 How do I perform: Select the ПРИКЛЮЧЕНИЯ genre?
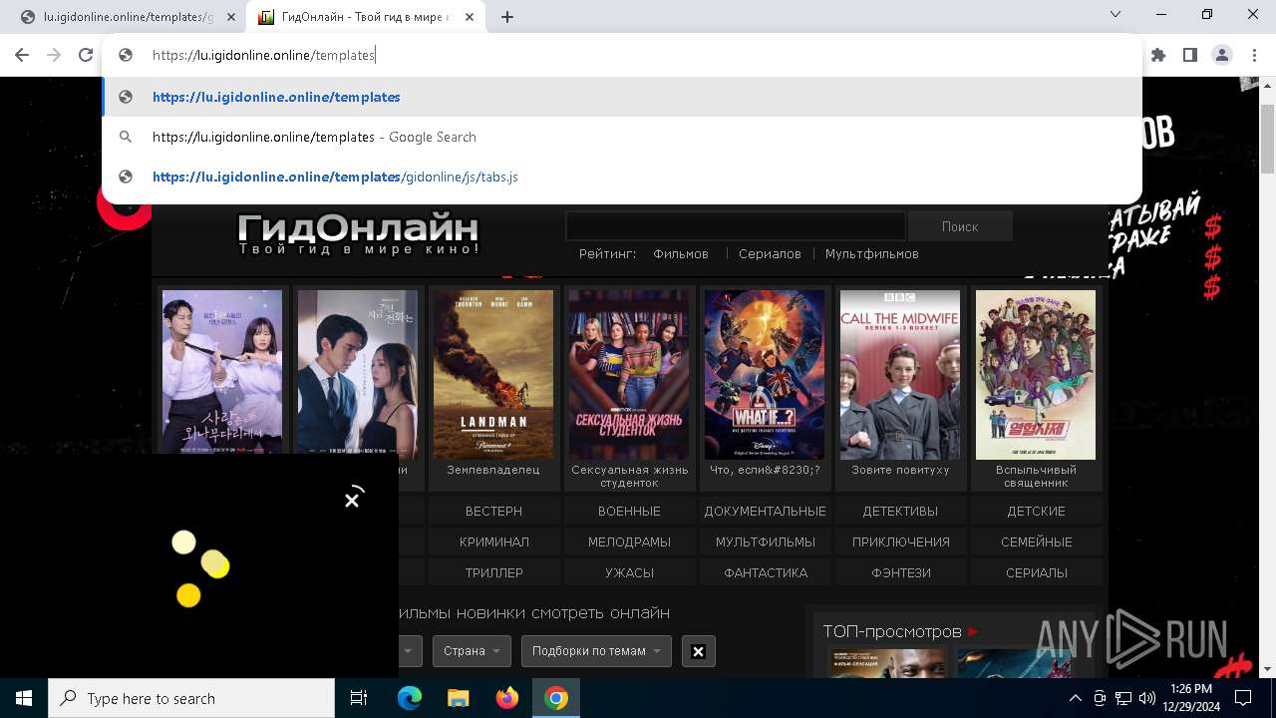coord(900,541)
